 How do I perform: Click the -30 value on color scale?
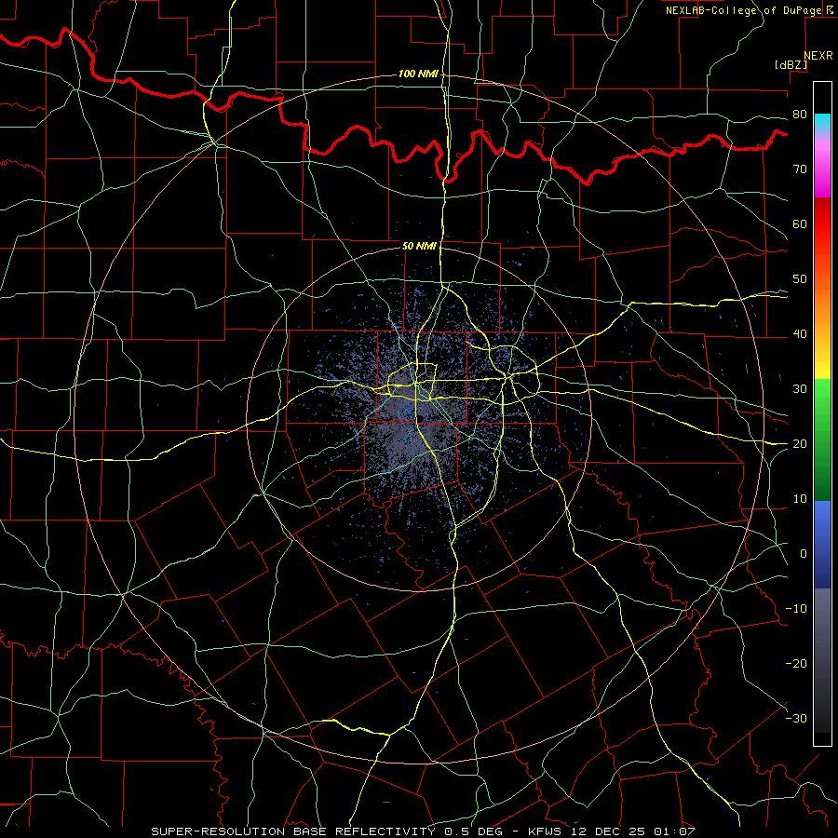796,719
